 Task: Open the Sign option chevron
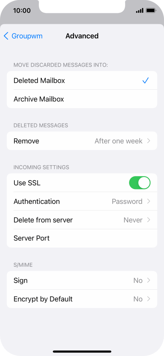148,280
